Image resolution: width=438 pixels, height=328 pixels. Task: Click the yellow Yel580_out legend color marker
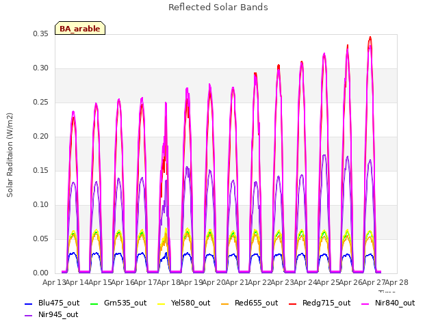coord(162,303)
